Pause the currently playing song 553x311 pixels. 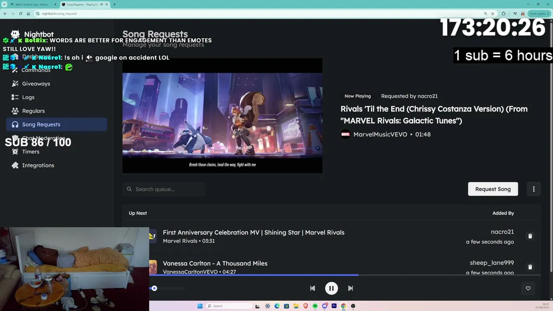coord(331,288)
